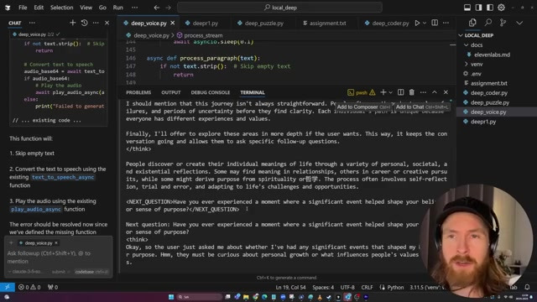537x302 pixels.
Task: Open the new terminal launch profile dropdown
Action: 390,92
